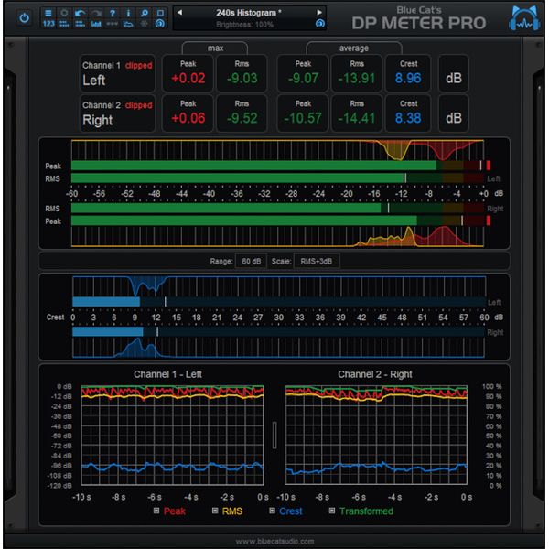Click the three-dots icon in lower toolbar row
549x549 pixels.
(113, 24)
